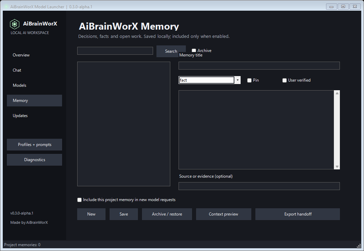Open the Overview page

point(34,55)
